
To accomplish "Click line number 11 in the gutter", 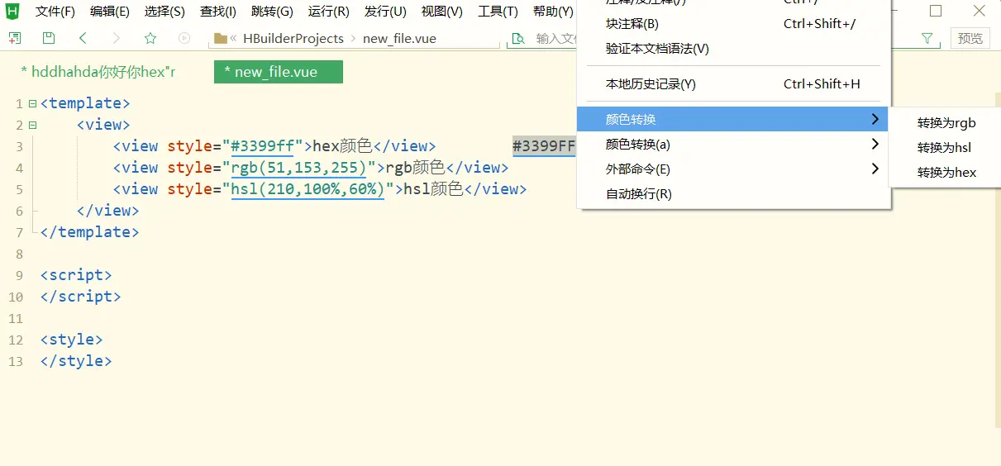I will (x=16, y=318).
